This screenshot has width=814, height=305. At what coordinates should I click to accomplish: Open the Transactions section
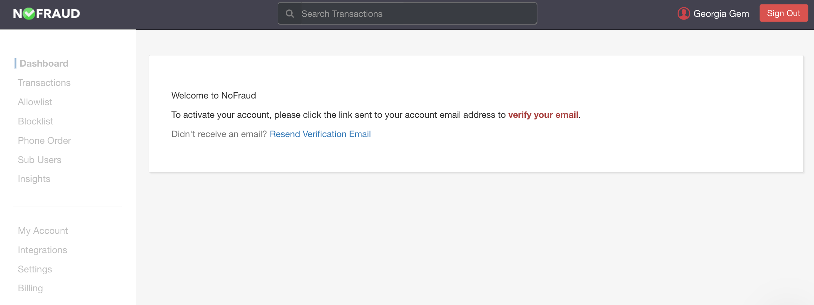tap(44, 82)
